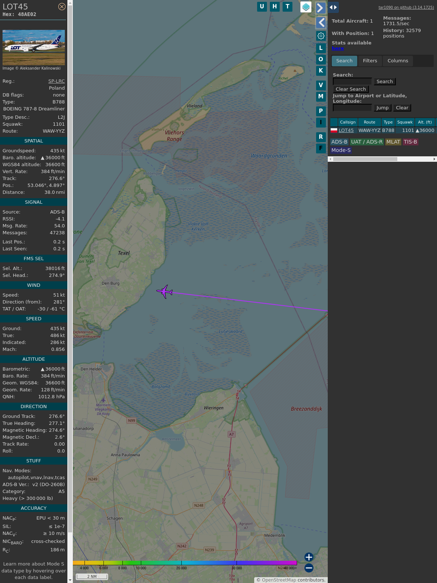This screenshot has width=437, height=583.
Task: Sort table by Alt. (ft) column
Action: pyautogui.click(x=425, y=122)
